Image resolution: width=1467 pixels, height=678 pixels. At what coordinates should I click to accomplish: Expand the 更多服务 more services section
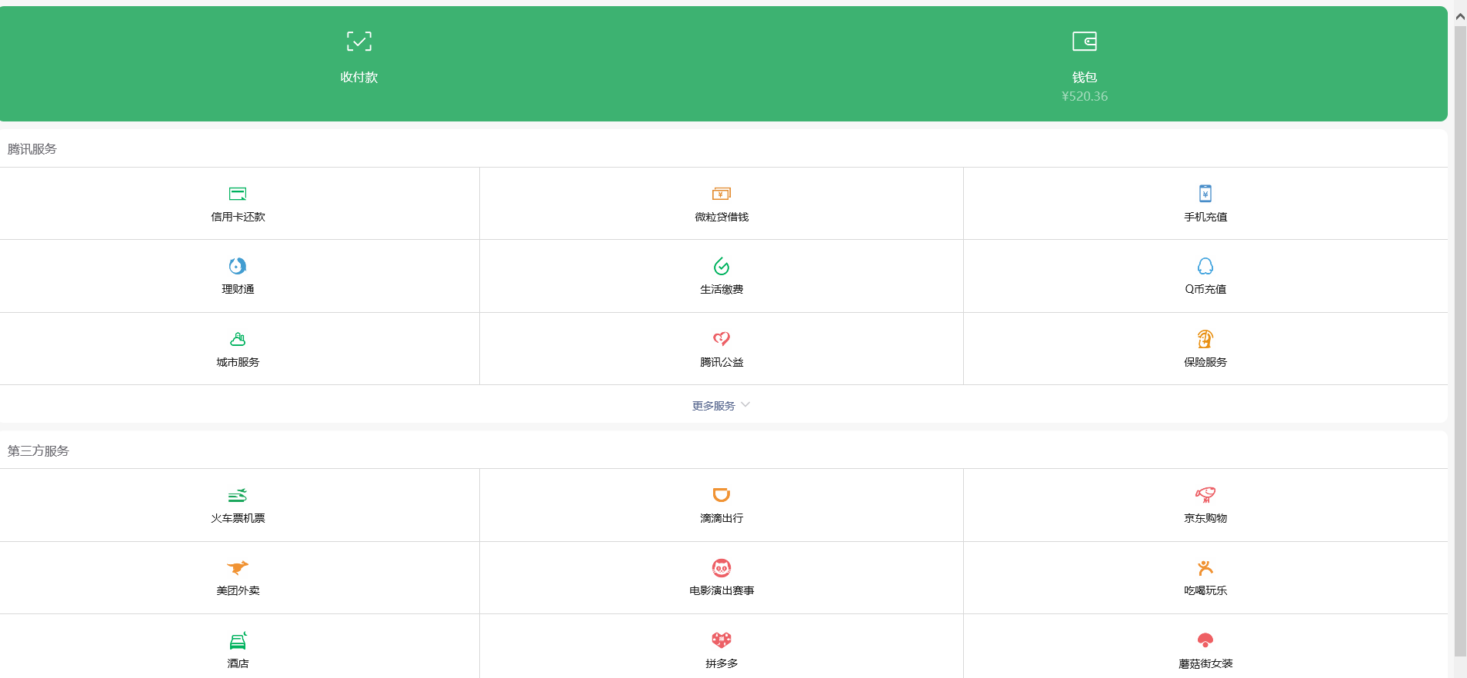click(x=714, y=406)
